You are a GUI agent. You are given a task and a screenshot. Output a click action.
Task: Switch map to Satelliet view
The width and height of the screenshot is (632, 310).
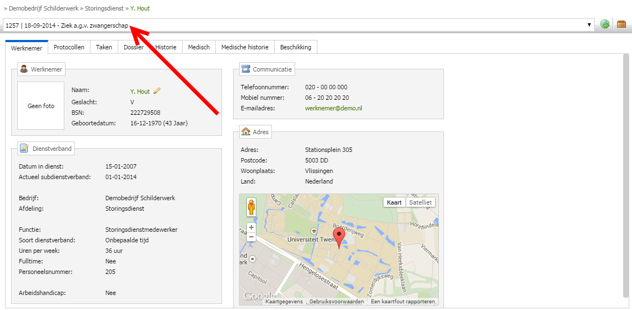(420, 202)
